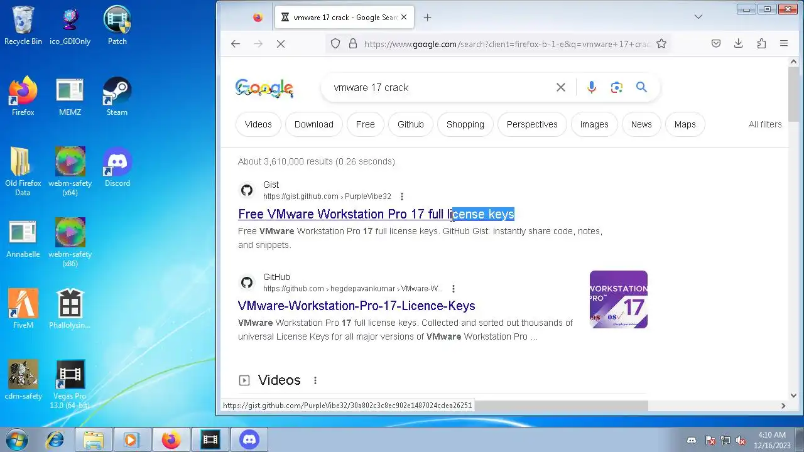Launch FiveM from the desktop shortcut
The width and height of the screenshot is (804, 452).
pos(23,309)
